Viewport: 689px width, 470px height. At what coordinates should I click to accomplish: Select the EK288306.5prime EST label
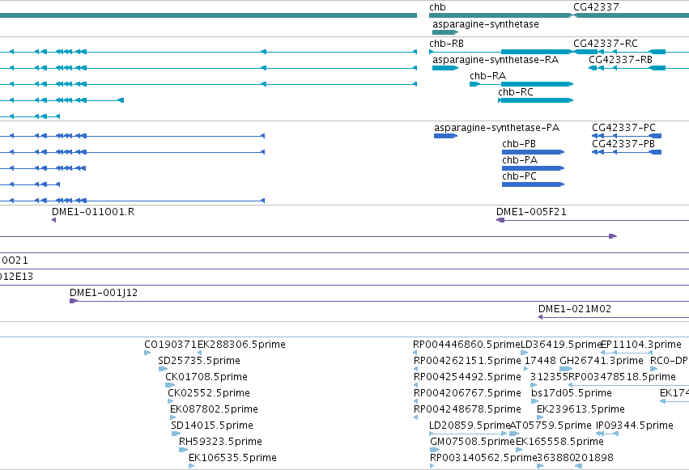pos(242,345)
